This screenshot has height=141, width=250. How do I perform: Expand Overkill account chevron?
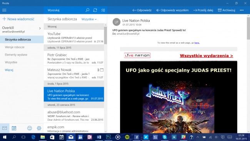(40, 28)
